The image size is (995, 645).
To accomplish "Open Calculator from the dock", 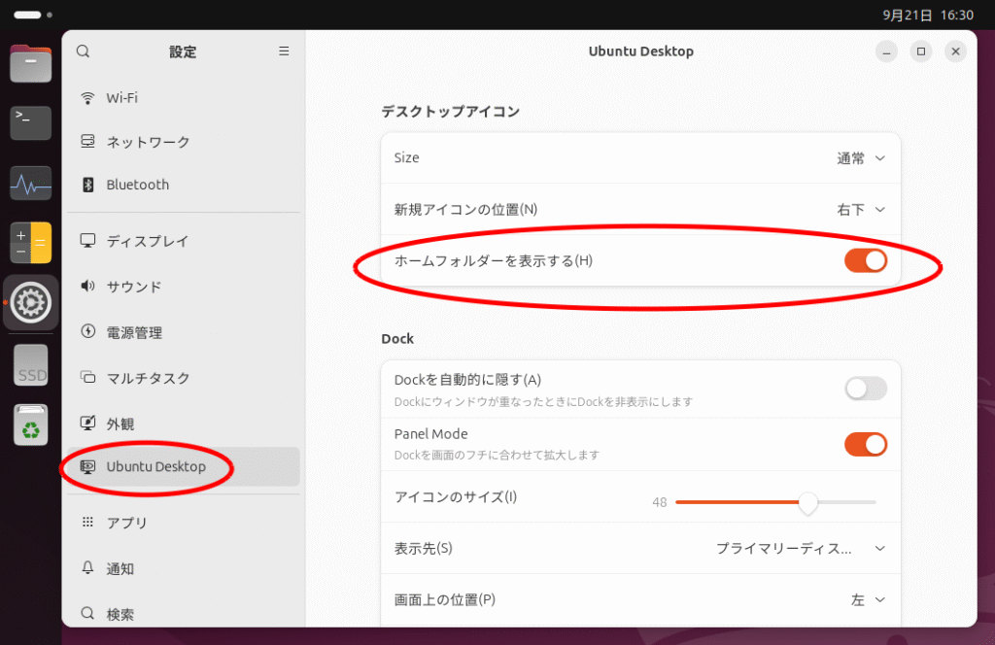I will tap(30, 242).
